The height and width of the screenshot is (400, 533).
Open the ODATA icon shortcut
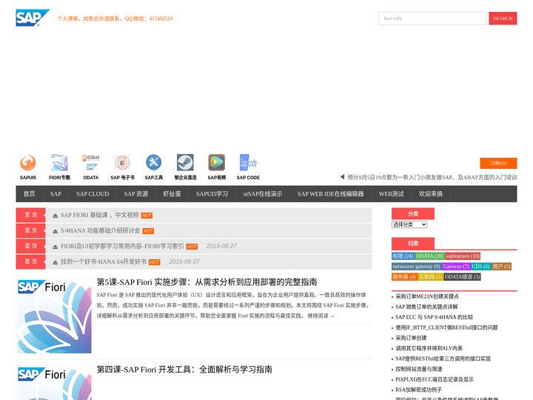point(91,163)
